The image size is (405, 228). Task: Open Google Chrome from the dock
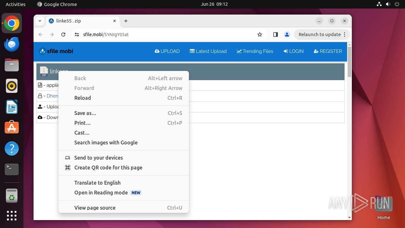[x=12, y=23]
